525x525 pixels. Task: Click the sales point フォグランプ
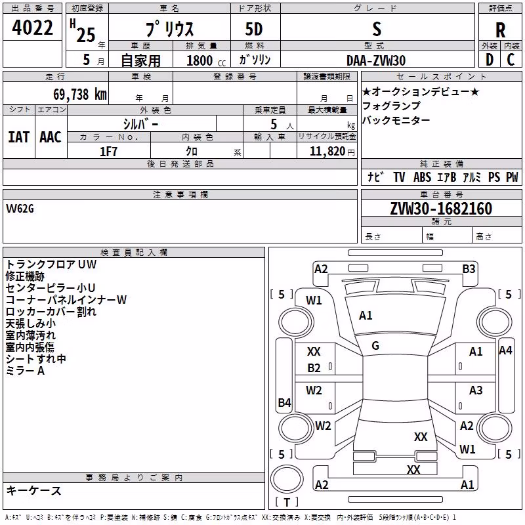(391, 106)
